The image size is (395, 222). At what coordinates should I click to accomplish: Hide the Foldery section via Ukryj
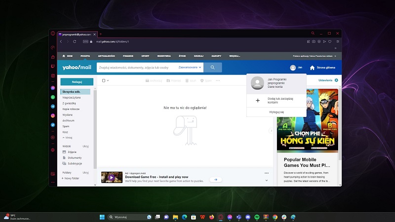[x=85, y=173]
